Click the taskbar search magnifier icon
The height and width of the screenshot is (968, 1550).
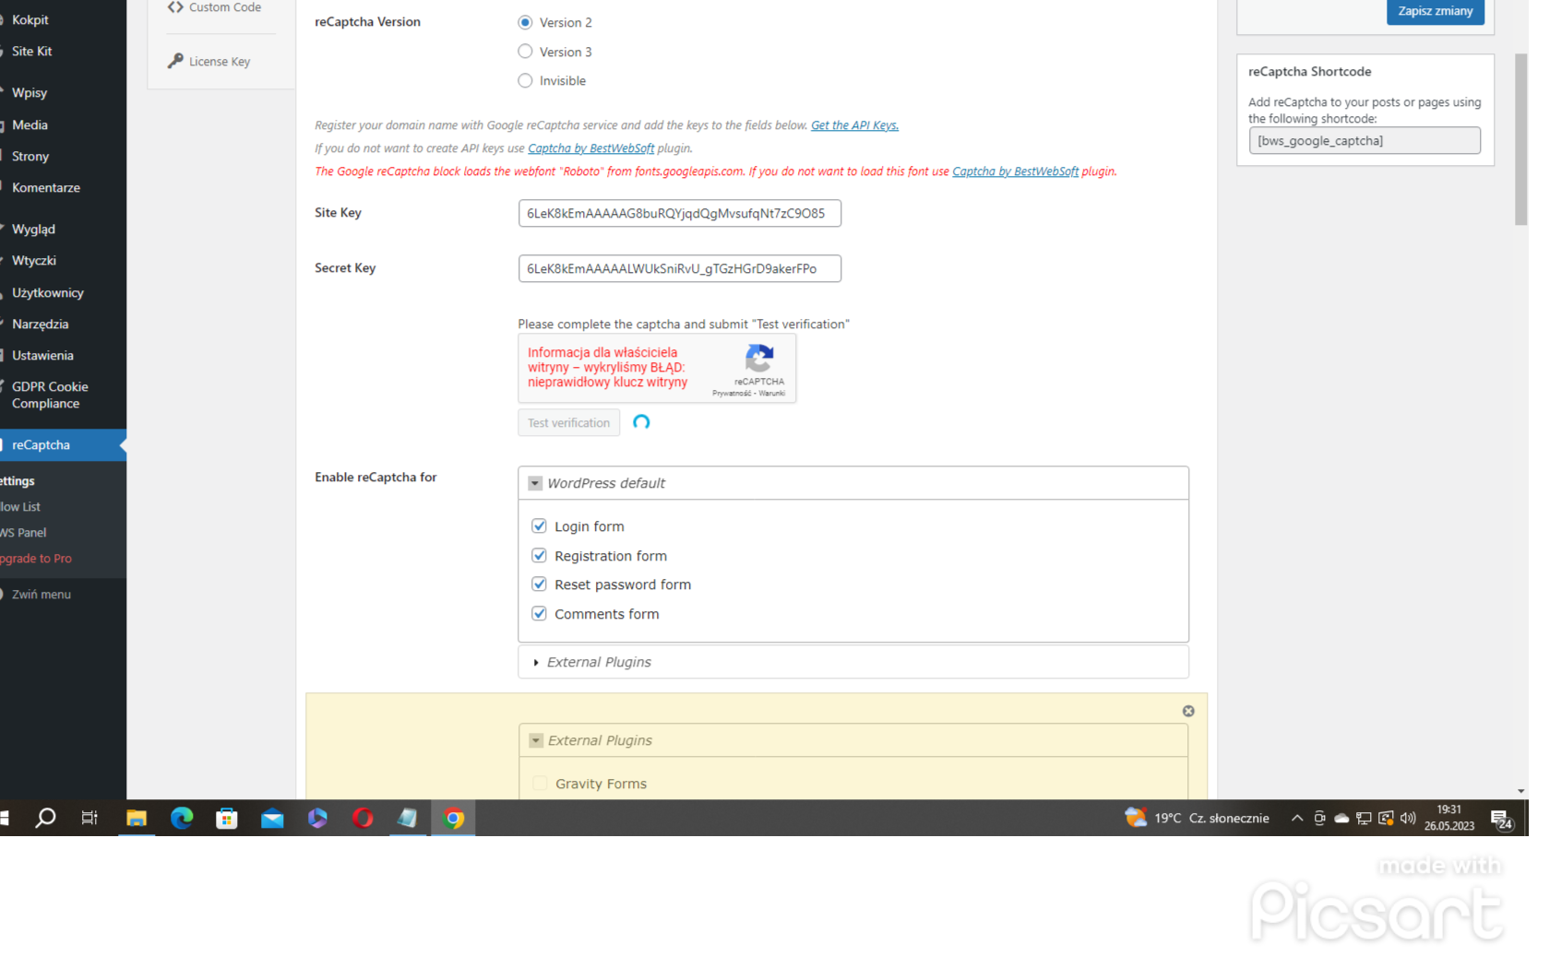[x=45, y=818]
